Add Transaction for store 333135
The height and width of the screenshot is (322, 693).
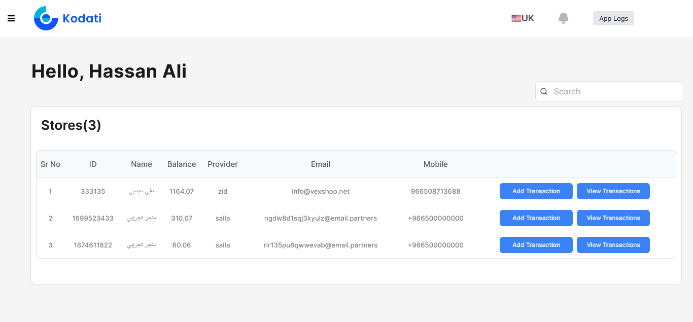(536, 191)
